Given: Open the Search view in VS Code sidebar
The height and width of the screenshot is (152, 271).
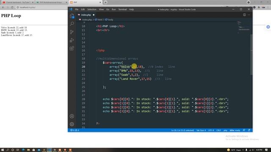Looking at the screenshot, I should (72, 24).
